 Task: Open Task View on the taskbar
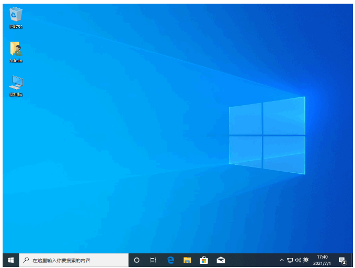coord(153,260)
